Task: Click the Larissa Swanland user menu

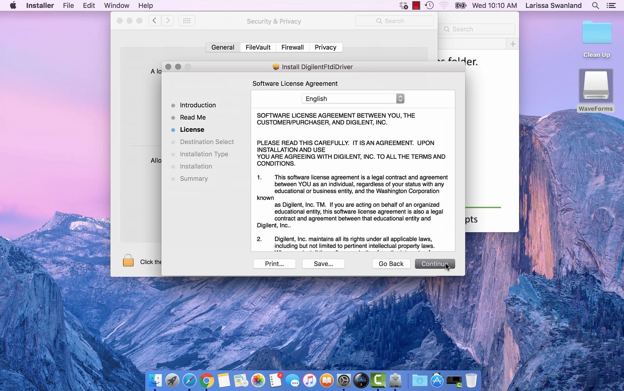Action: [x=553, y=5]
